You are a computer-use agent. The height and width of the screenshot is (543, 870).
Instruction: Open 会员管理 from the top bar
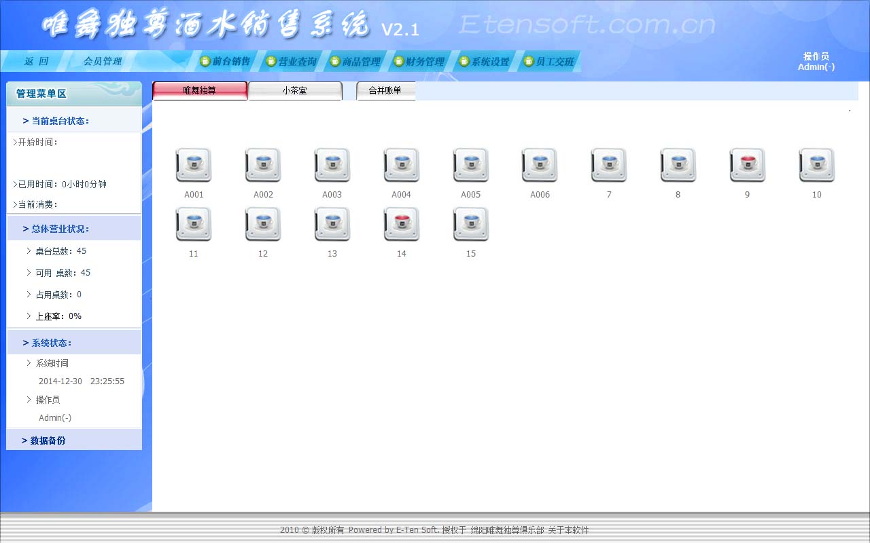(103, 62)
